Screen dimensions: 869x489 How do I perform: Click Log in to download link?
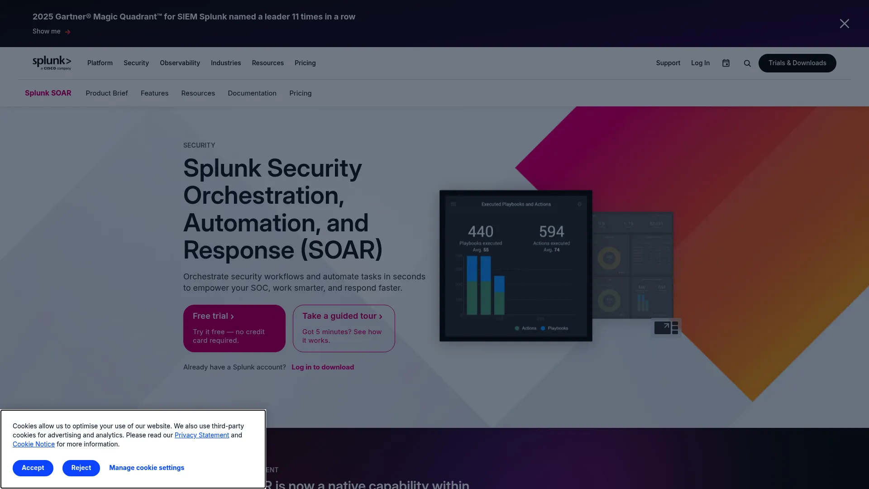pos(323,367)
